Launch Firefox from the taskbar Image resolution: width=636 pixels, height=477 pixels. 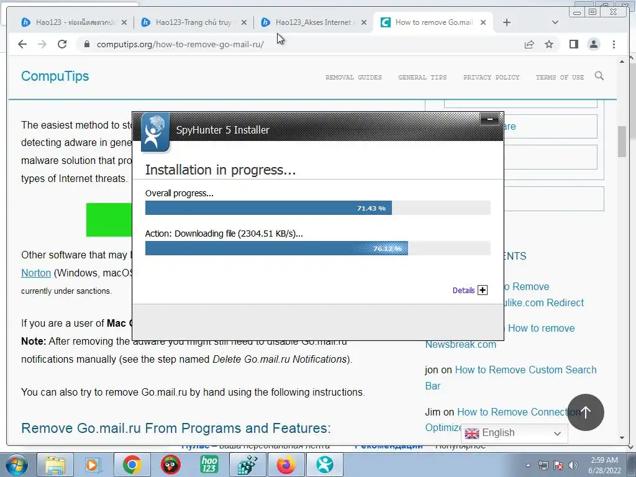[286, 465]
